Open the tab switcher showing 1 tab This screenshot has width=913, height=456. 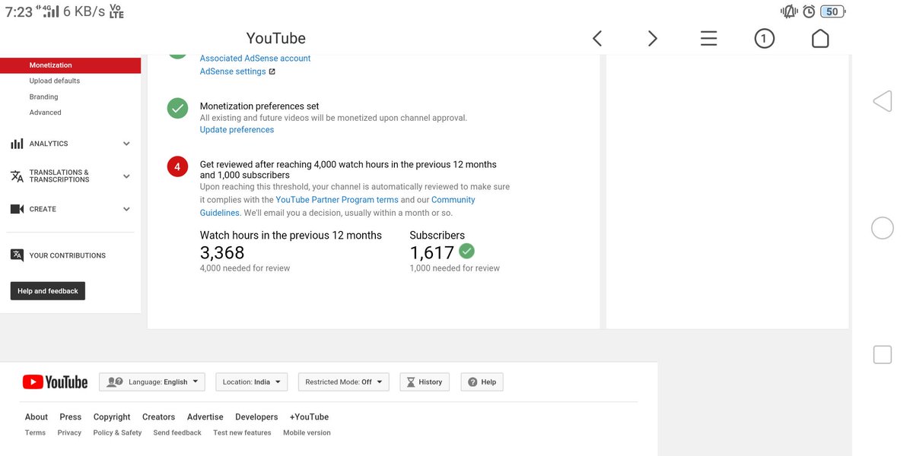(764, 39)
